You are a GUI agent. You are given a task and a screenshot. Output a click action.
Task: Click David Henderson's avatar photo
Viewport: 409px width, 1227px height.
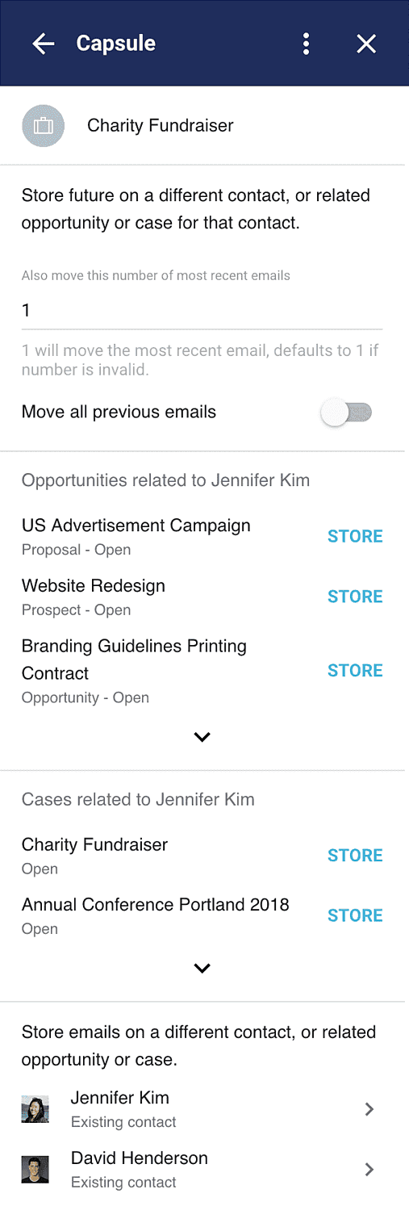coord(35,1170)
